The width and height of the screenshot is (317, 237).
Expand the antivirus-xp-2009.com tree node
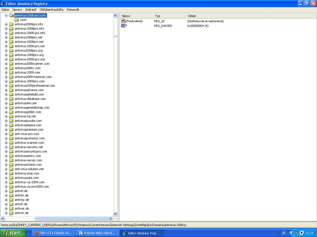coord(6,182)
